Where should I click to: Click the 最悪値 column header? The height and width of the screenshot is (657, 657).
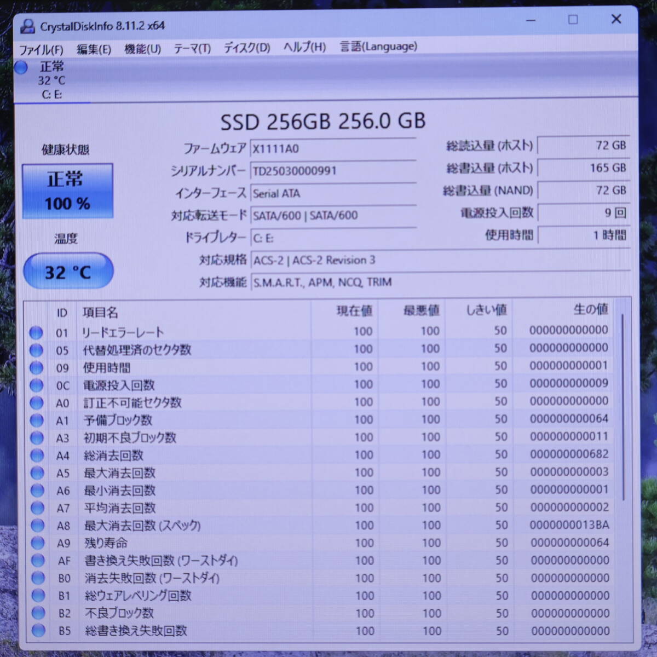[x=422, y=310]
